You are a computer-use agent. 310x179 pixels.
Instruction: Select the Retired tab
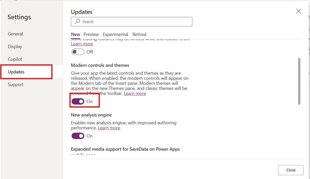(x=139, y=34)
